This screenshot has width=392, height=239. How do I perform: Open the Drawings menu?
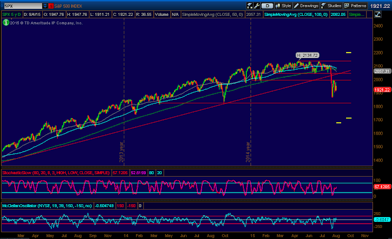tap(306, 6)
